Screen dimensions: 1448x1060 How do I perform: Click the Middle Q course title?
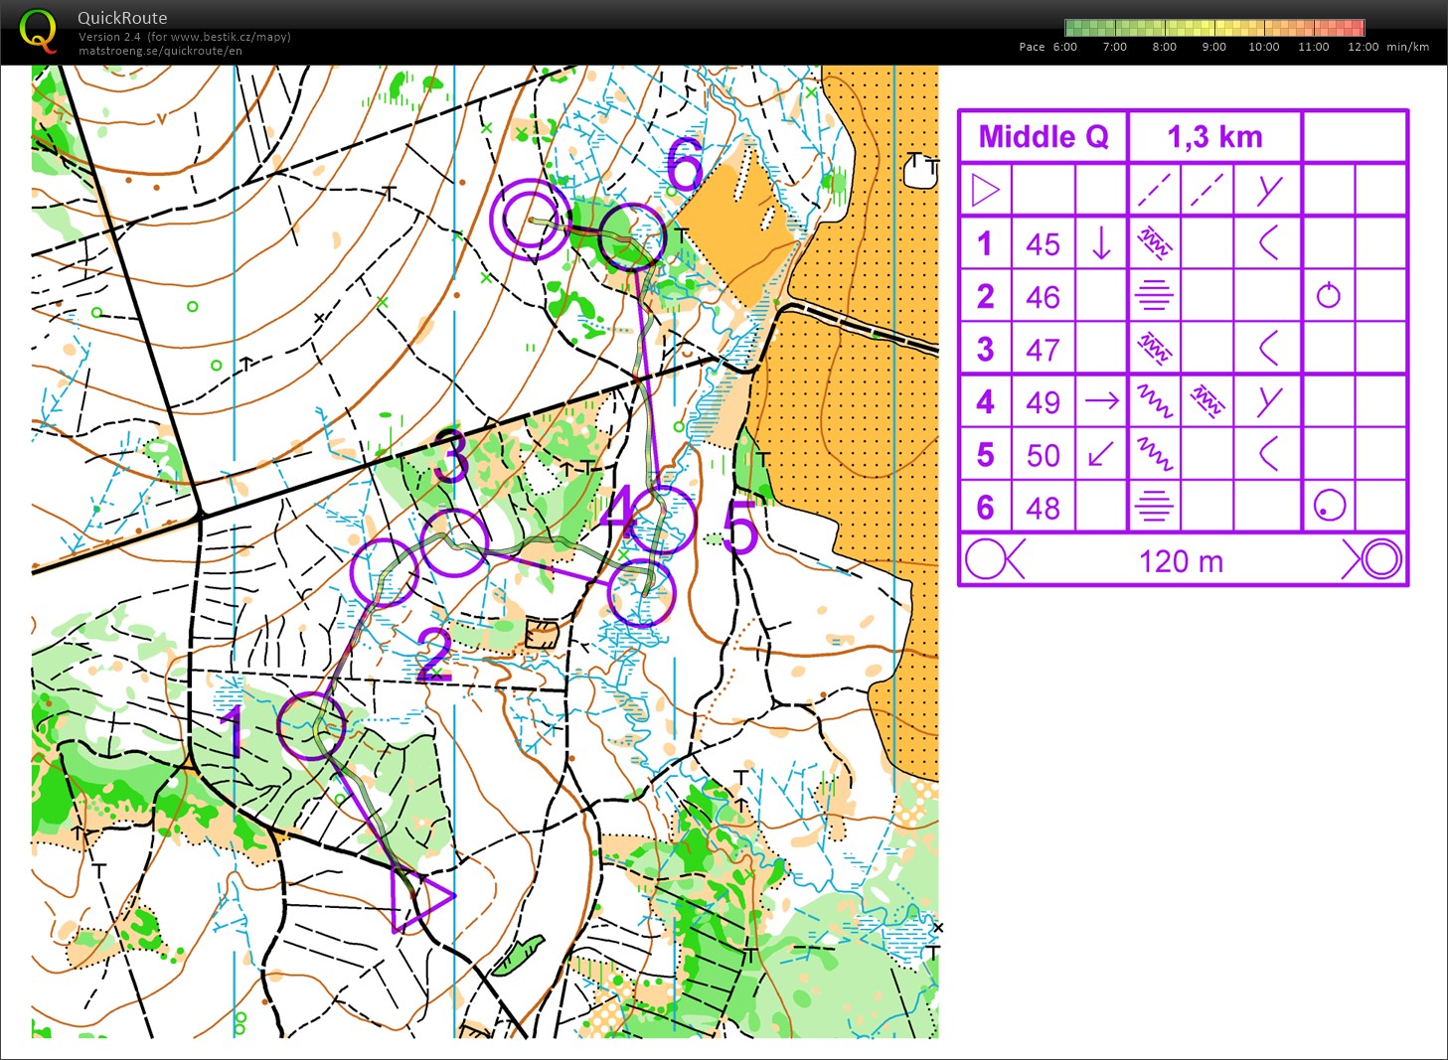(1043, 137)
